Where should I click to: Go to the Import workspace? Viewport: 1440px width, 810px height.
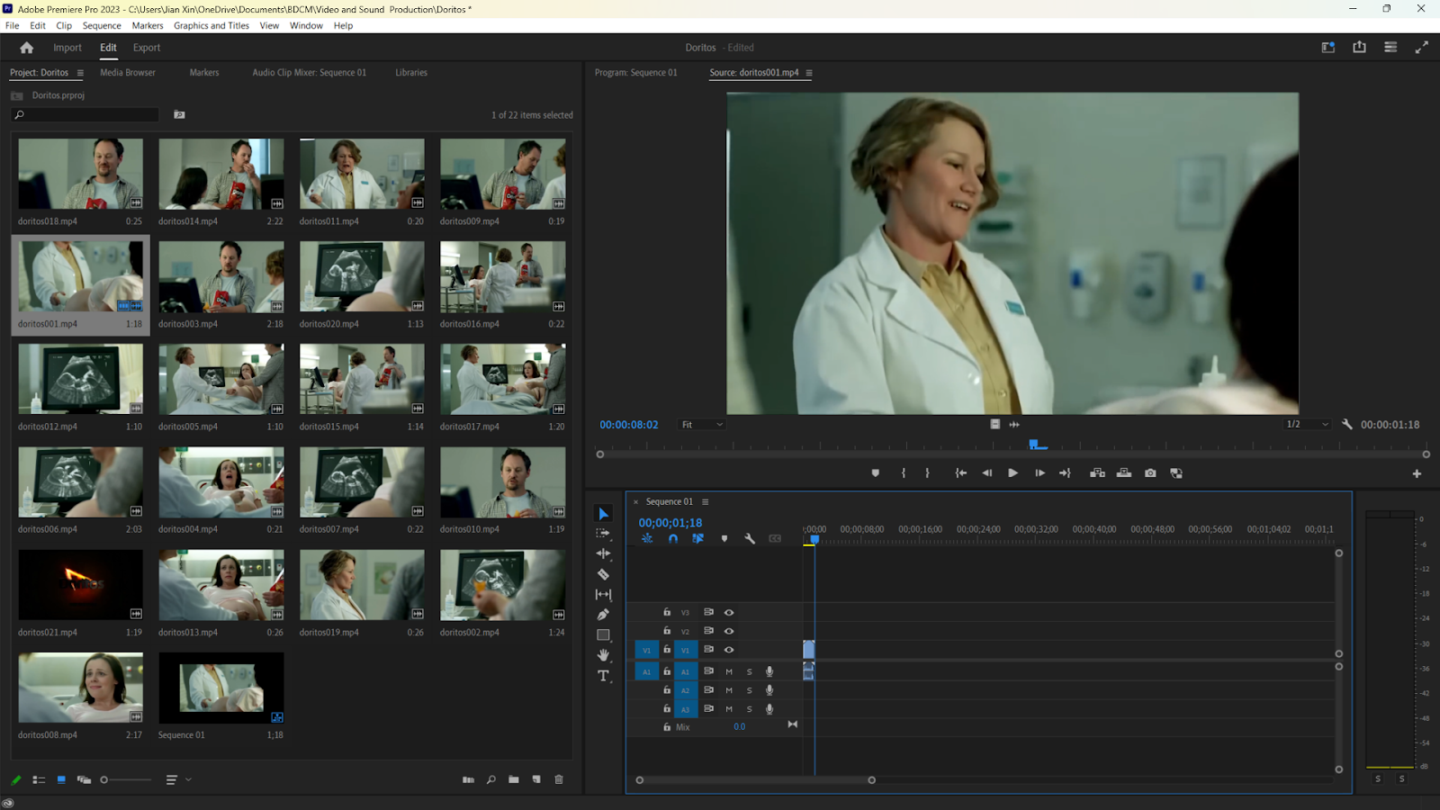click(67, 48)
